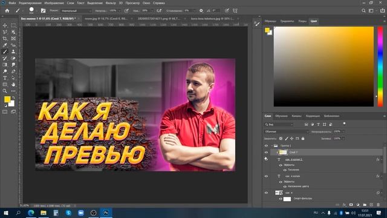Hide the Слой 7 layer
This screenshot has width=387, height=218.
pos(266,152)
